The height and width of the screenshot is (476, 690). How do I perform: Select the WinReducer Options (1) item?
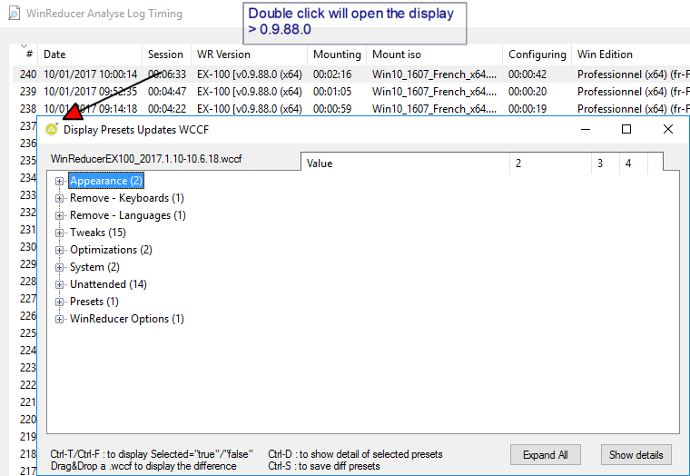tap(127, 319)
